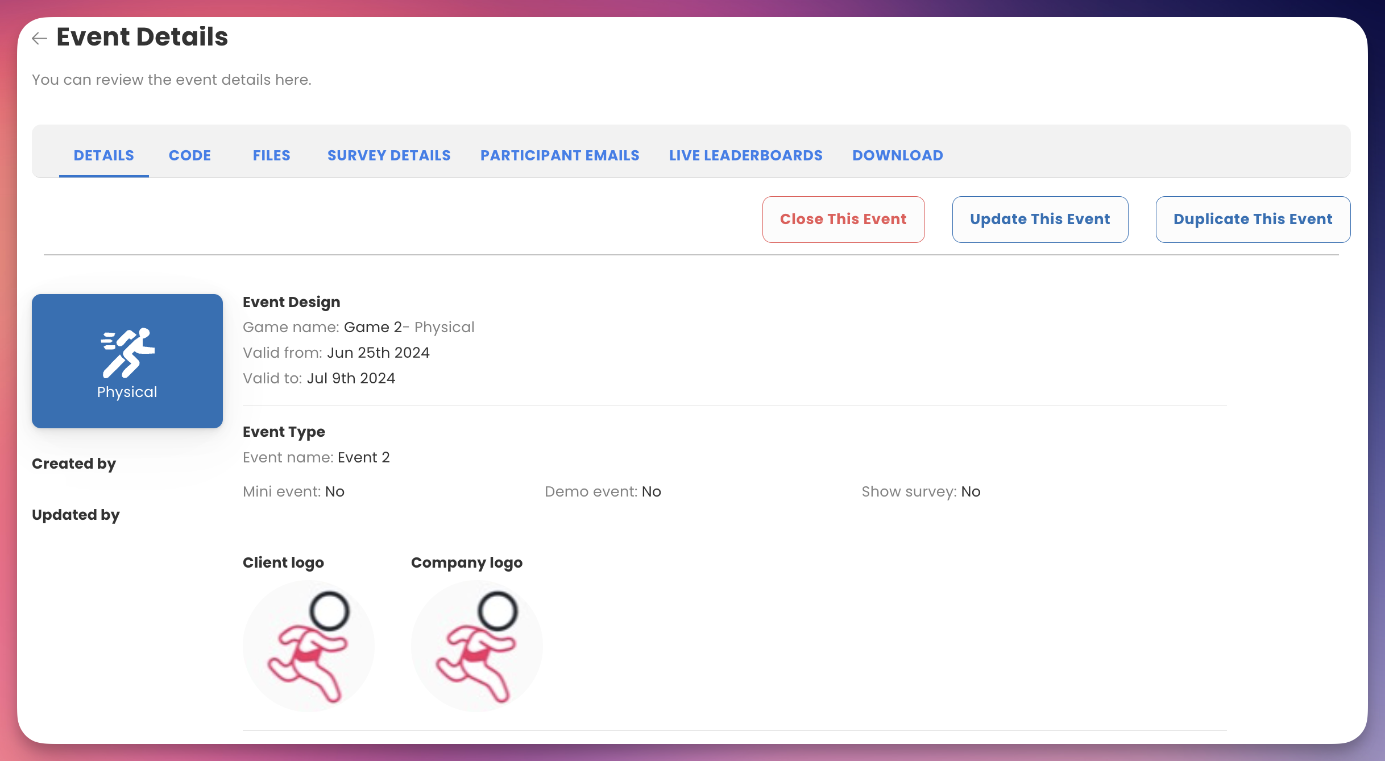
Task: Click the Company logo runner image
Action: [476, 646]
